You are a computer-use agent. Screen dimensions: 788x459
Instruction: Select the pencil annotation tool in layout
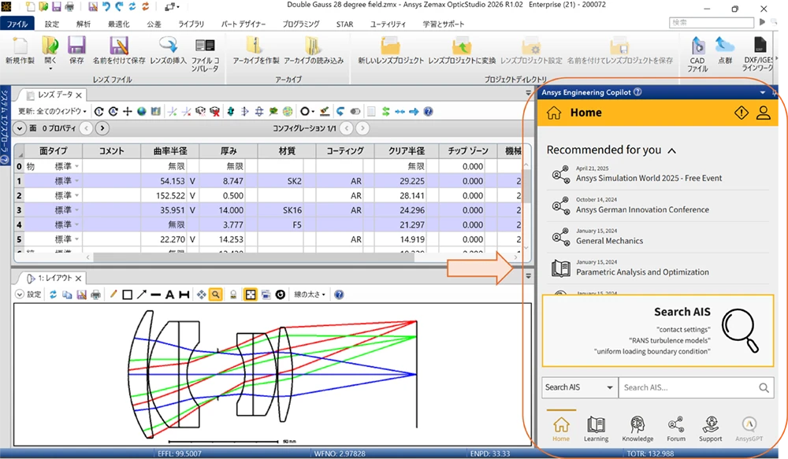[113, 294]
